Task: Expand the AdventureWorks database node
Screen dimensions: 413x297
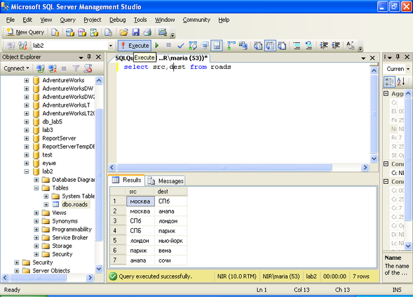Action: (26, 80)
